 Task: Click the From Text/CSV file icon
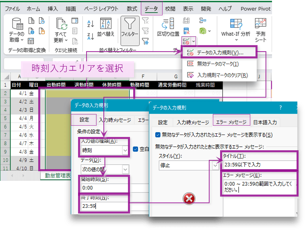pyautogui.click(x=31, y=21)
